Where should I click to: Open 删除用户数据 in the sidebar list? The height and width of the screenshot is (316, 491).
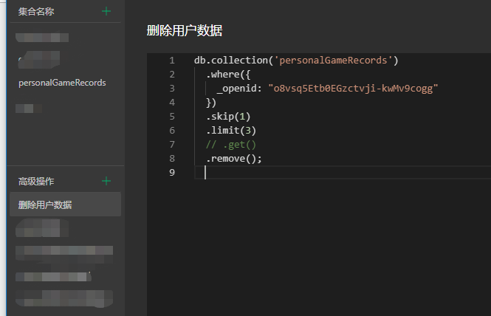tap(46, 205)
